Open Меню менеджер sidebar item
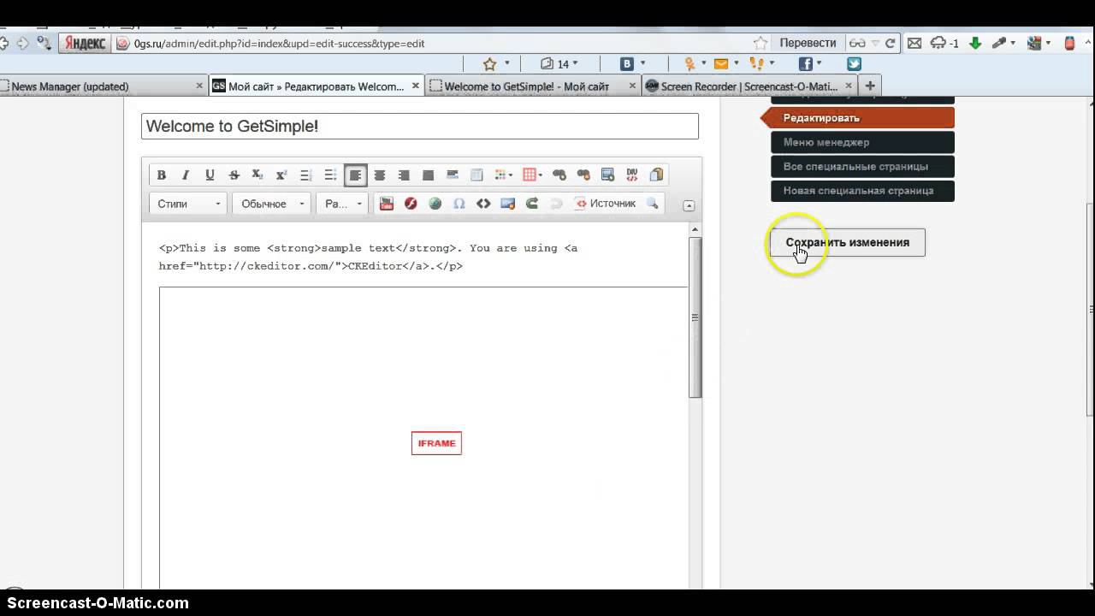 tap(862, 142)
